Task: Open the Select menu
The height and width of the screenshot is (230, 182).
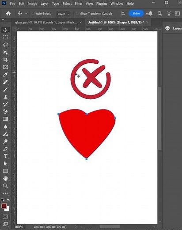Action: (x=67, y=4)
